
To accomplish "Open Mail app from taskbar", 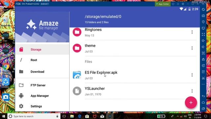I will pos(102,116).
